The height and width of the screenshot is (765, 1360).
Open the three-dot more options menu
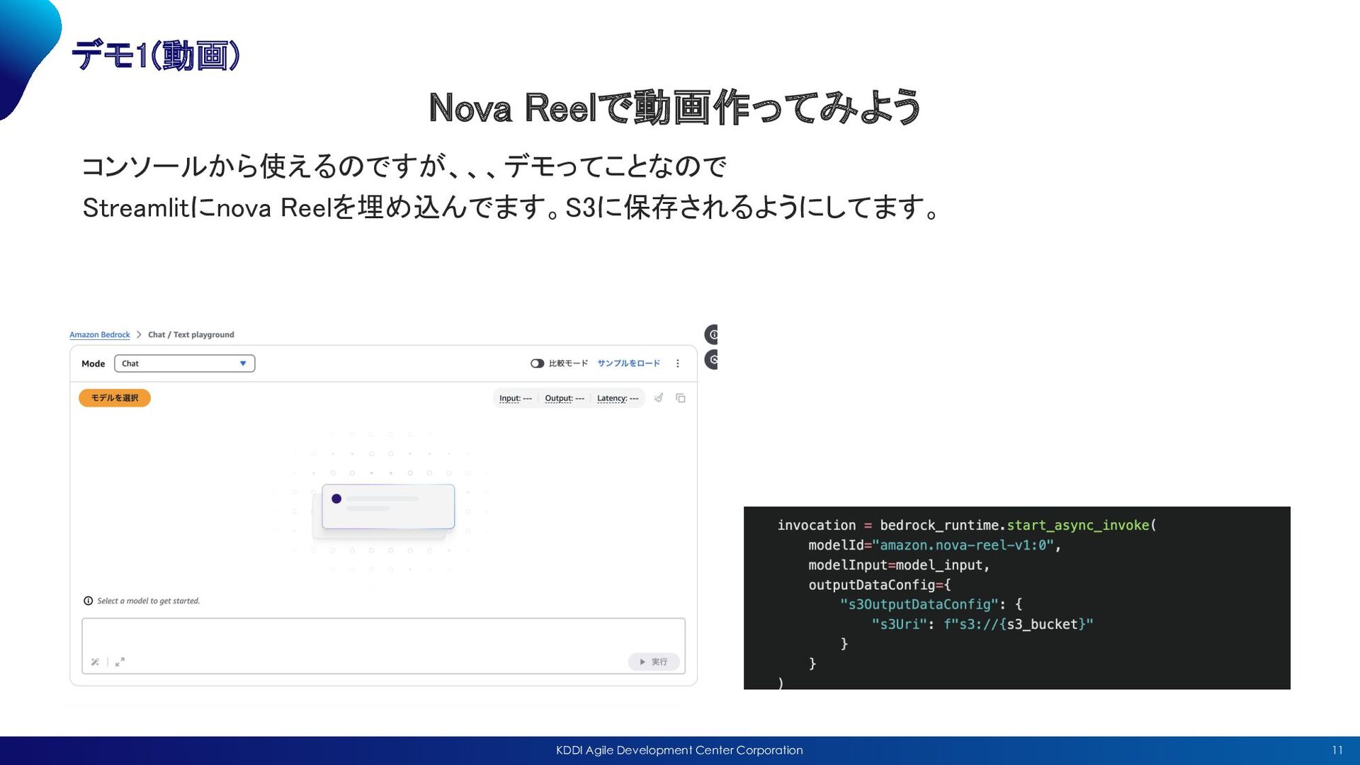[x=678, y=363]
